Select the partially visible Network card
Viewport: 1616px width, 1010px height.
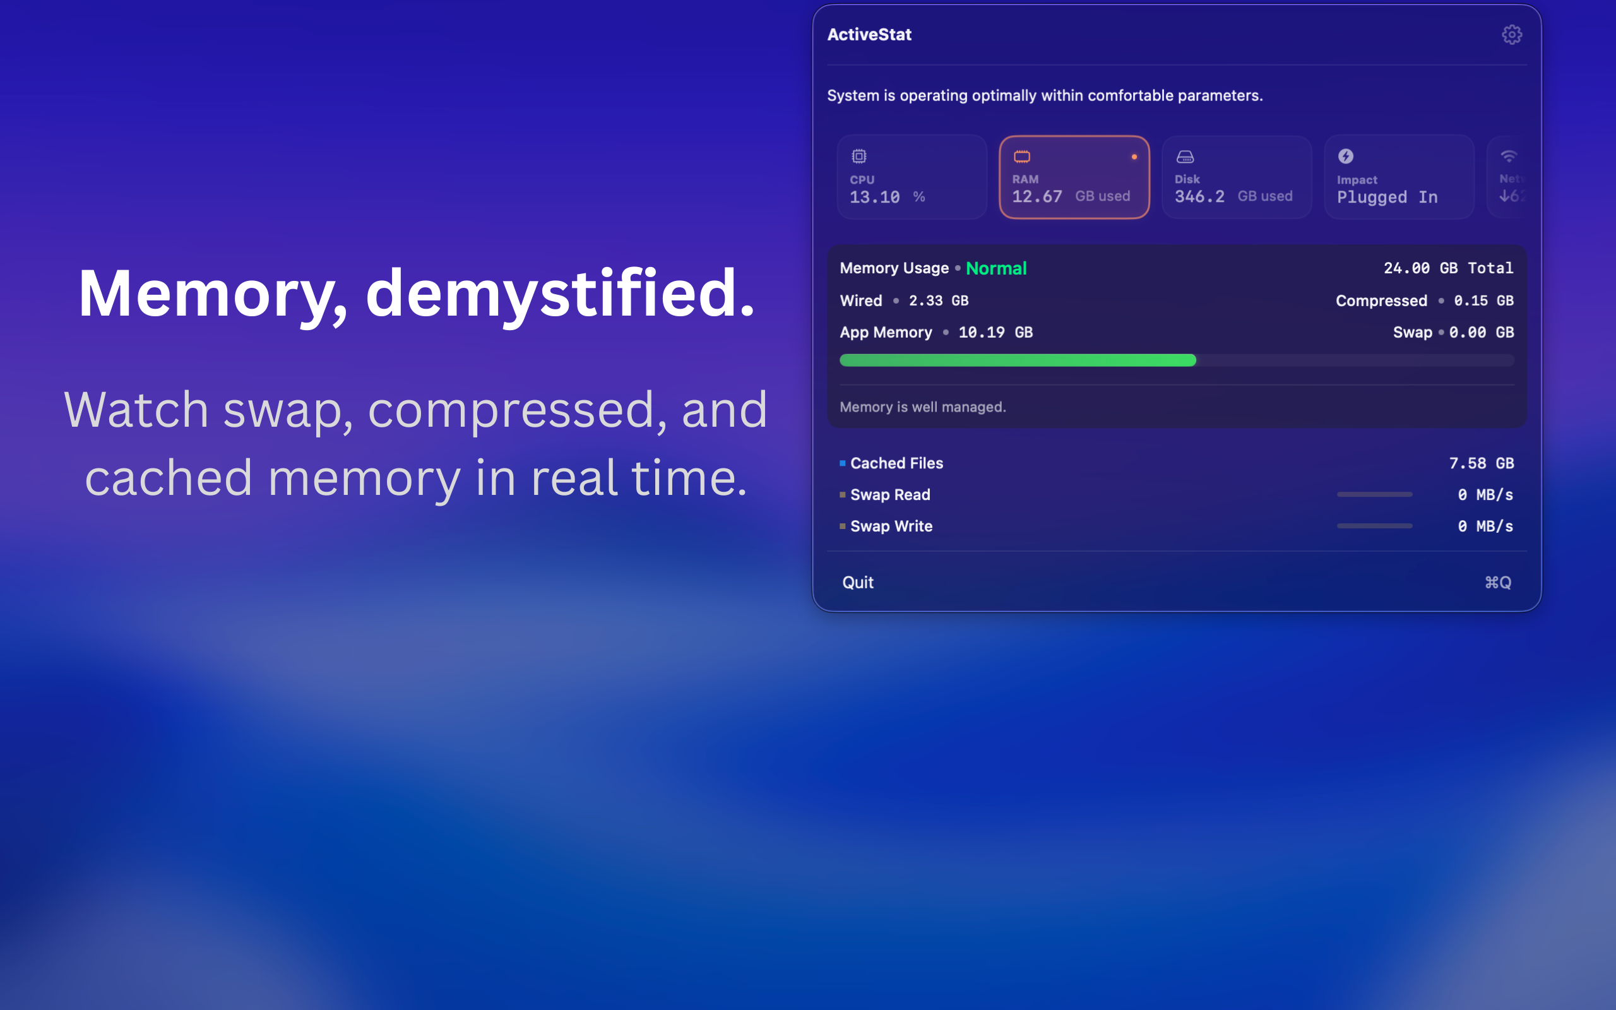tap(1507, 177)
